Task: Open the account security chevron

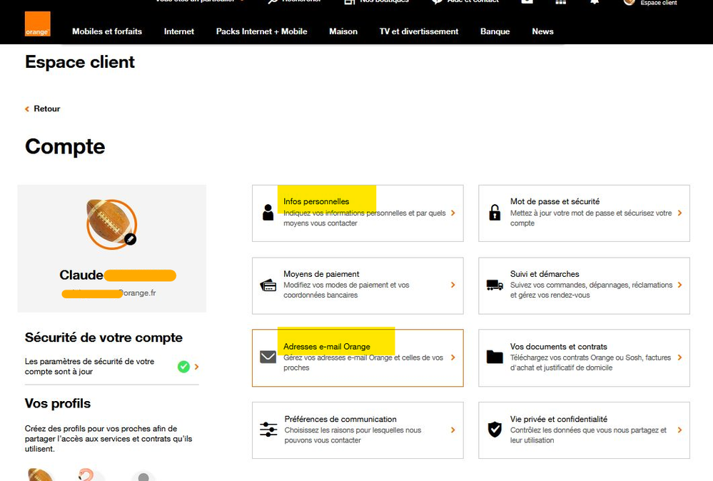Action: 196,366
